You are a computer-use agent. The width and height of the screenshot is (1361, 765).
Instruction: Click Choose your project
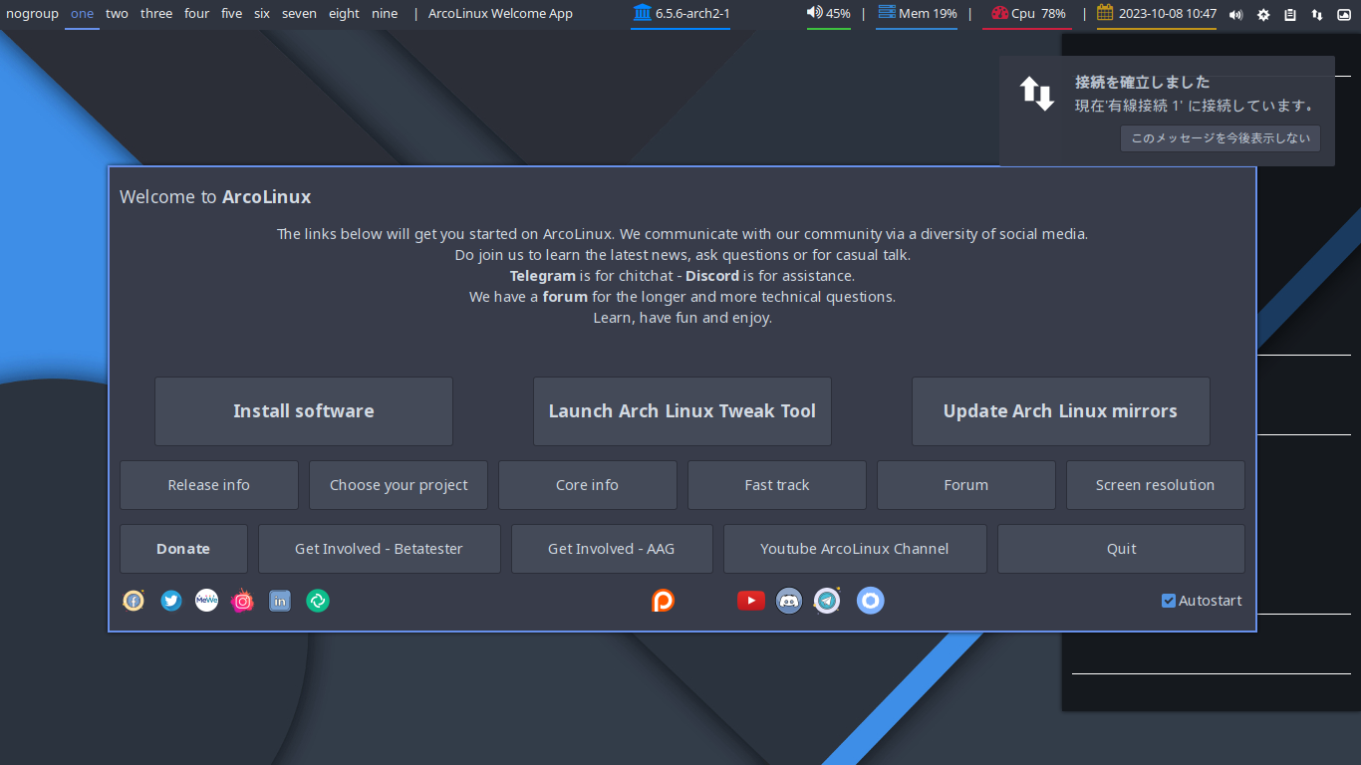pyautogui.click(x=399, y=485)
